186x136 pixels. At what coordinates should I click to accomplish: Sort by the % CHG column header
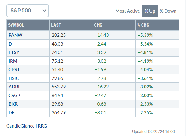pyautogui.click(x=143, y=25)
